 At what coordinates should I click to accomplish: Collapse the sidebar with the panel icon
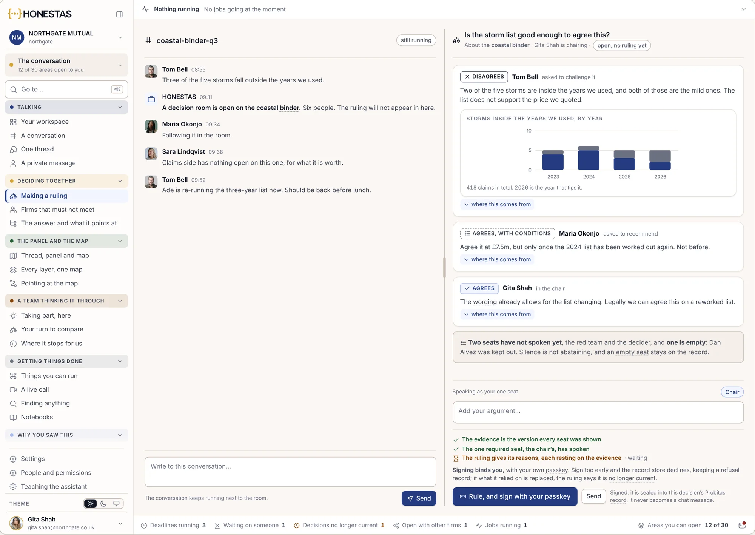119,14
